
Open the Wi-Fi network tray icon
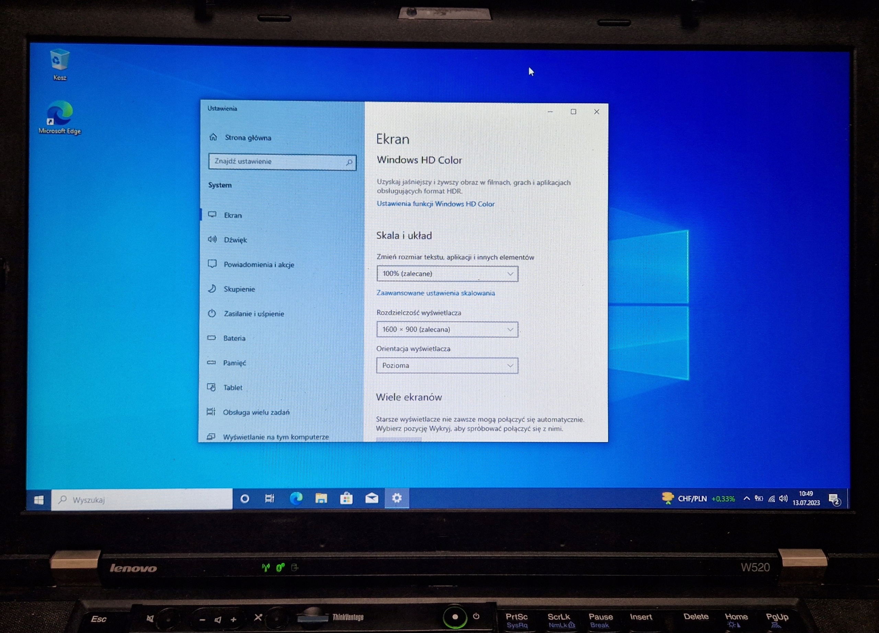click(x=772, y=499)
